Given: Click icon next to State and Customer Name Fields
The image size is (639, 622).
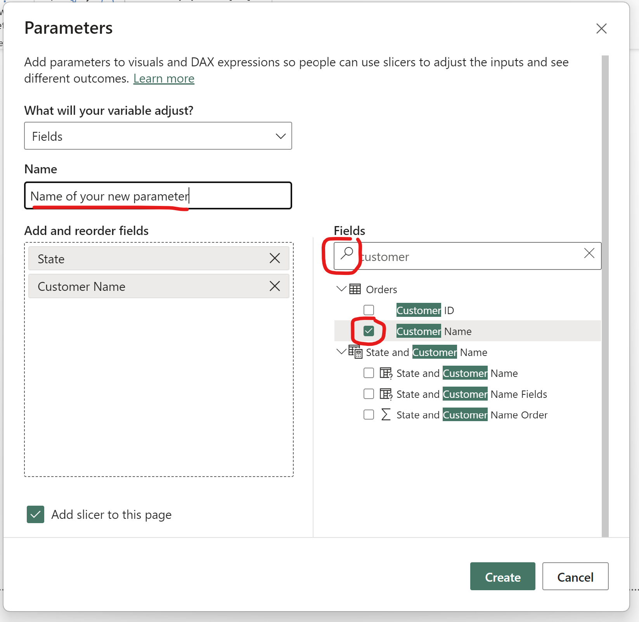Looking at the screenshot, I should click(386, 394).
